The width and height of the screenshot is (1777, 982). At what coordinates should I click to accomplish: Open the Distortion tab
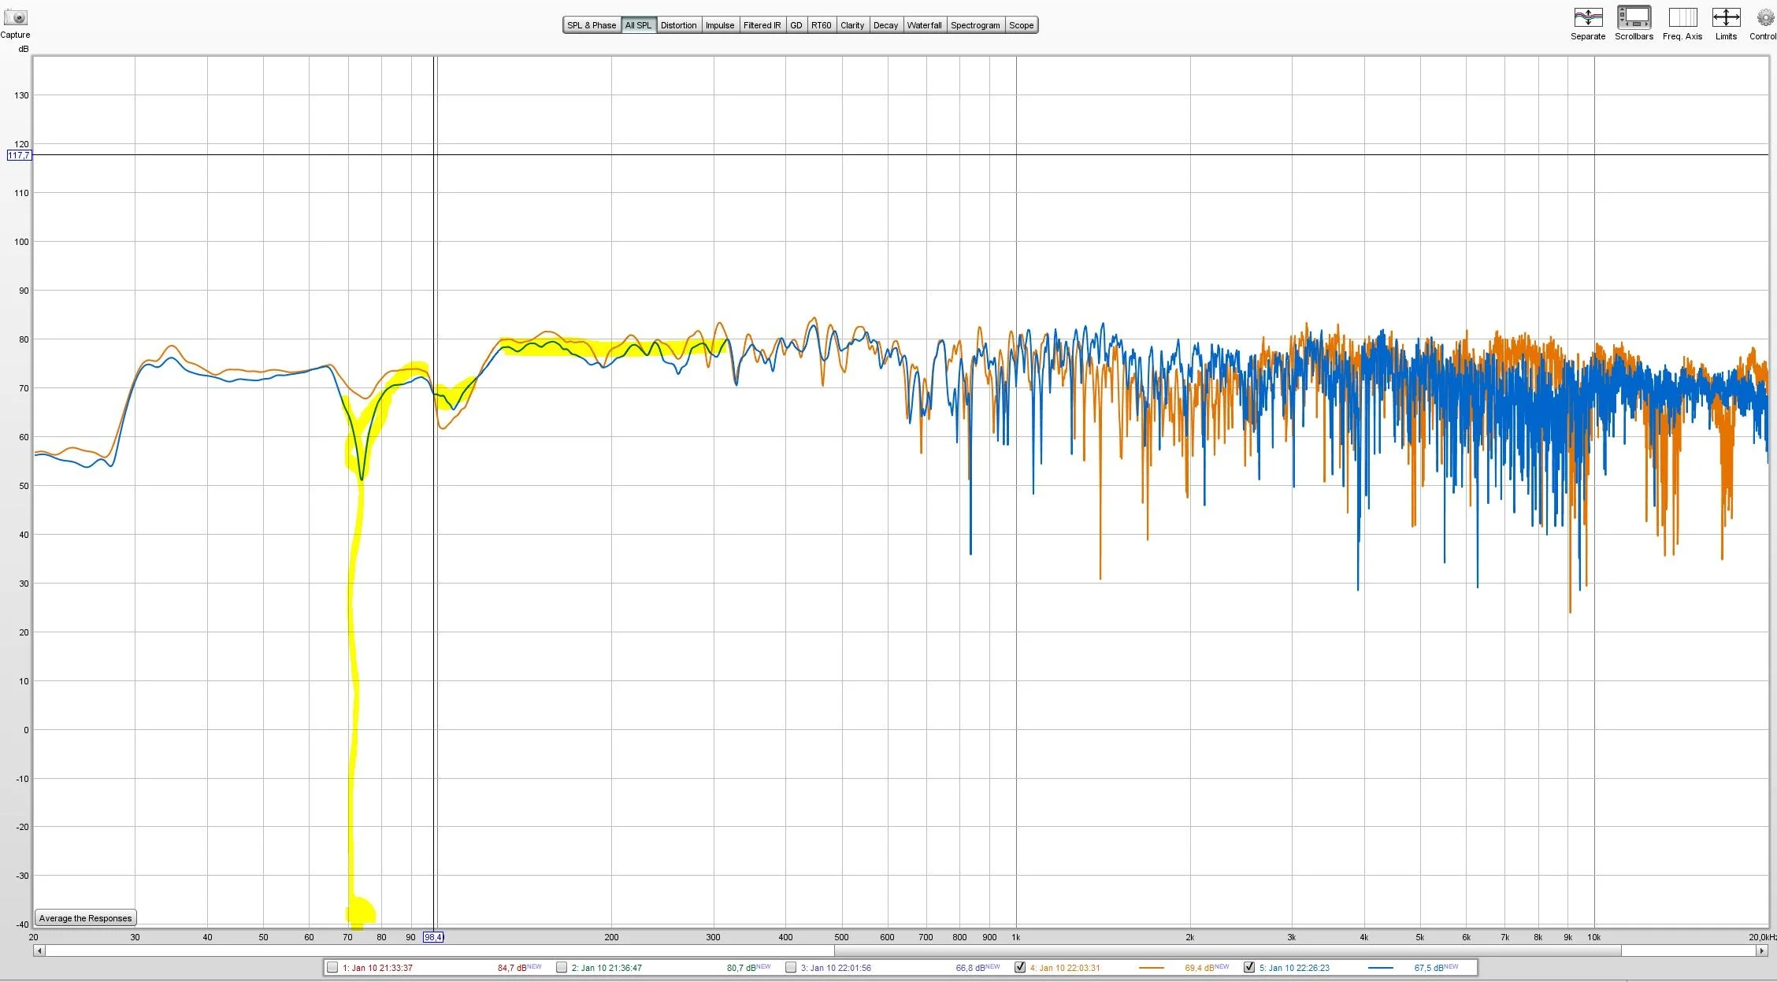click(678, 25)
